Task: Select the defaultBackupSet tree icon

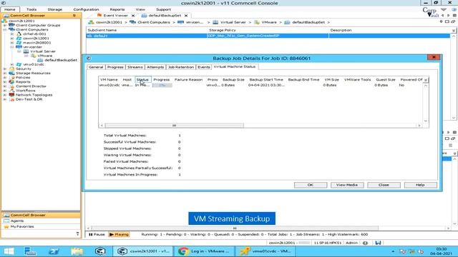Action: pos(40,60)
